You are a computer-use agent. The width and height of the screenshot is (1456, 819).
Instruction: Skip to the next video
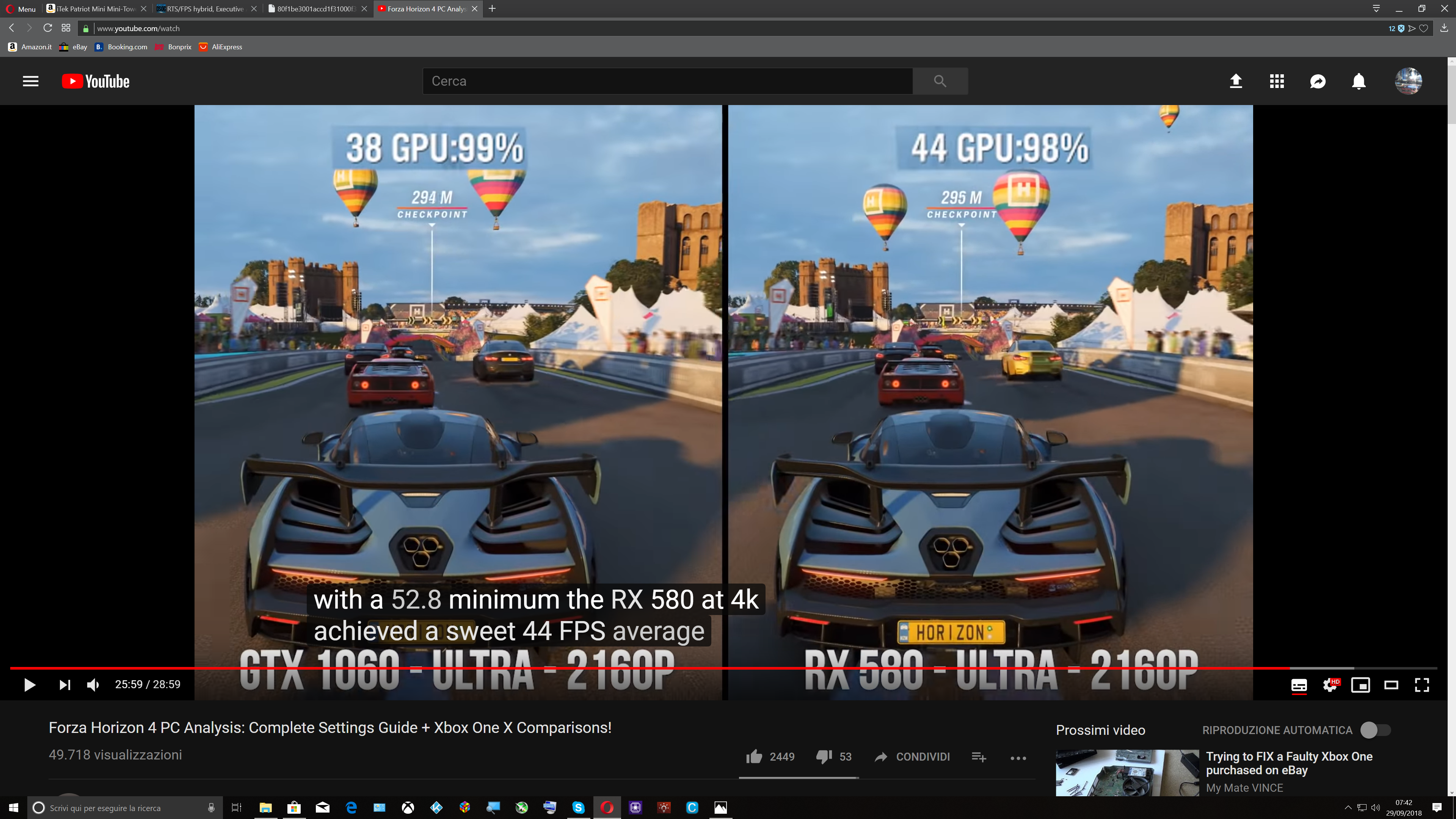tap(65, 685)
